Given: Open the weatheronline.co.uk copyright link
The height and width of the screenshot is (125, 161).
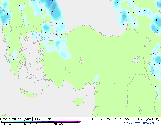Looking at the screenshot, I should click(139, 123).
